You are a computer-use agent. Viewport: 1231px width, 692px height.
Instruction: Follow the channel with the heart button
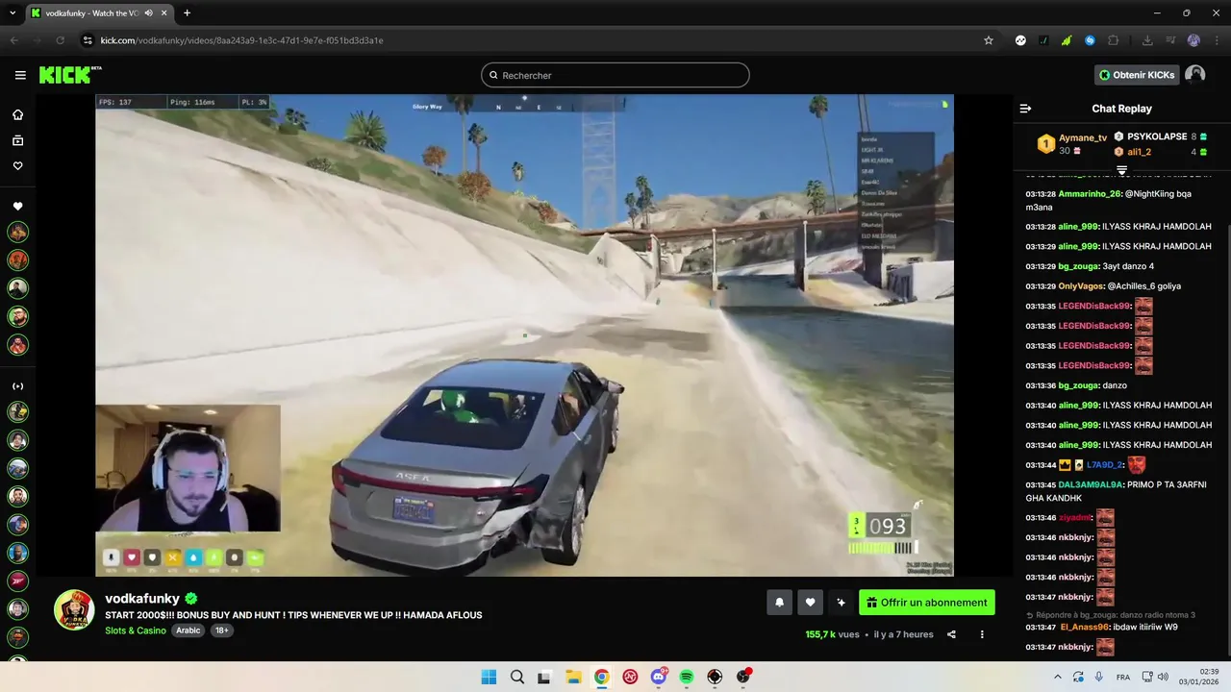810,603
